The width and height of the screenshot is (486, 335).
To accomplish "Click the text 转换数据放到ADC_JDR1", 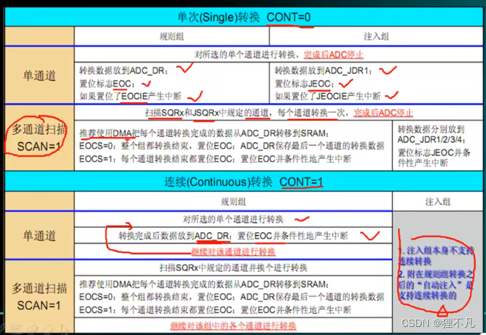I will pos(323,70).
